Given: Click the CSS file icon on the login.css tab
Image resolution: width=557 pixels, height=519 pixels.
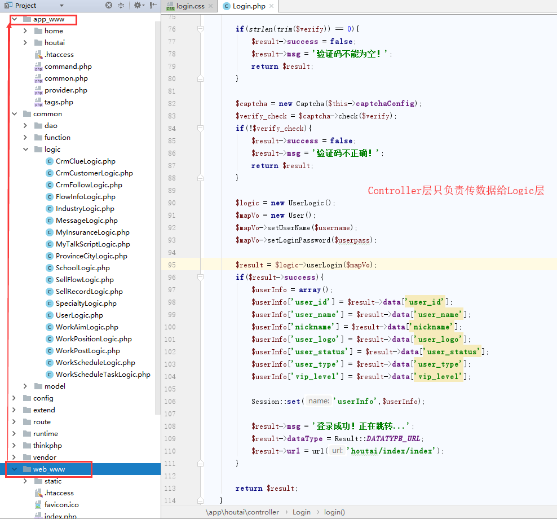Looking at the screenshot, I should (x=170, y=5).
